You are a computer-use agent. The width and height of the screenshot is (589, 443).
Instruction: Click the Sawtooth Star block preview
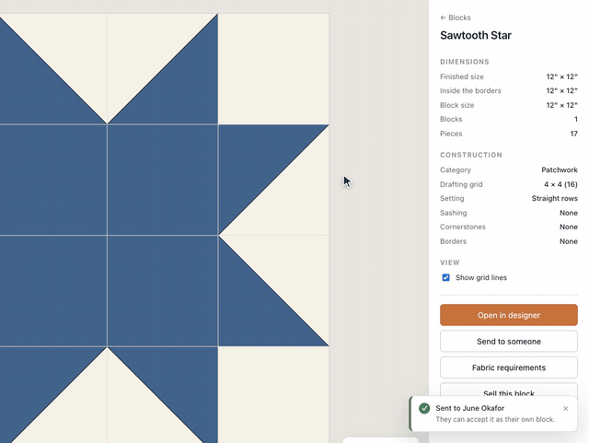tap(164, 227)
